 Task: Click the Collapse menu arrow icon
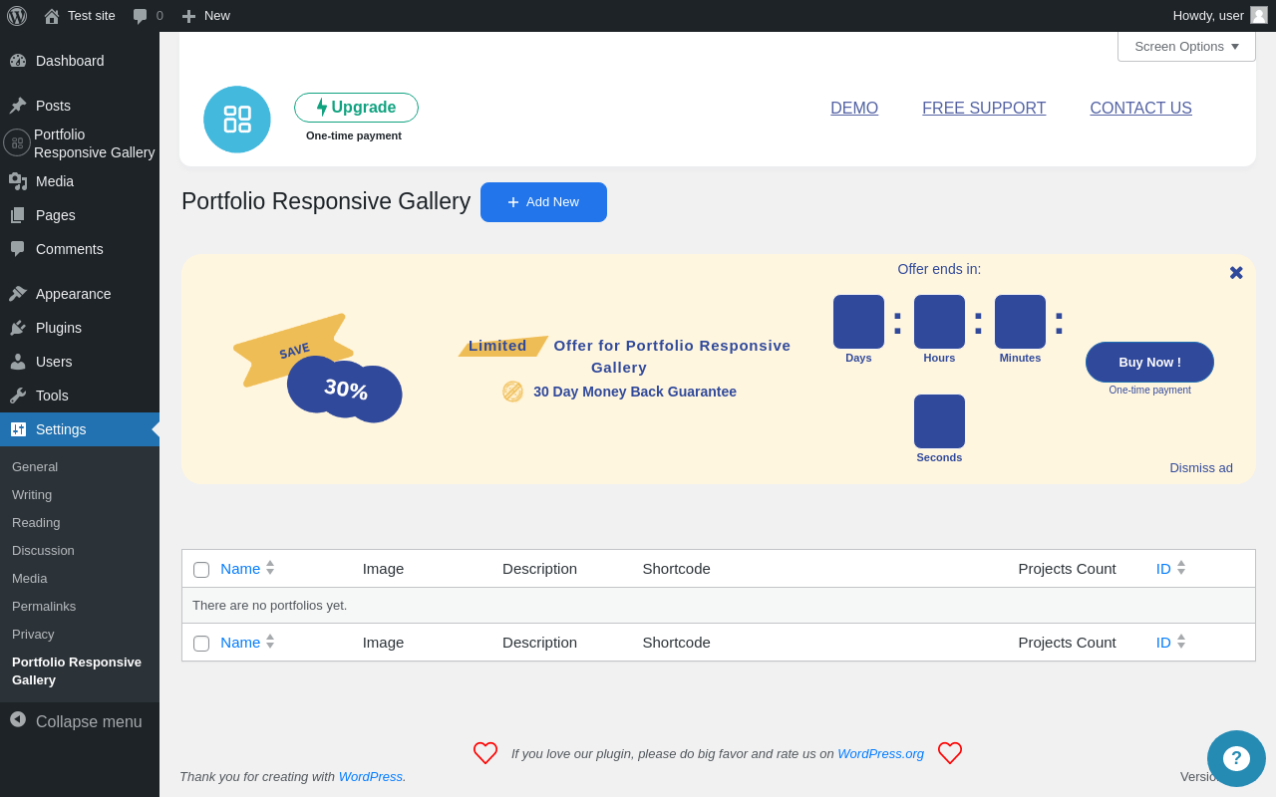pyautogui.click(x=18, y=719)
